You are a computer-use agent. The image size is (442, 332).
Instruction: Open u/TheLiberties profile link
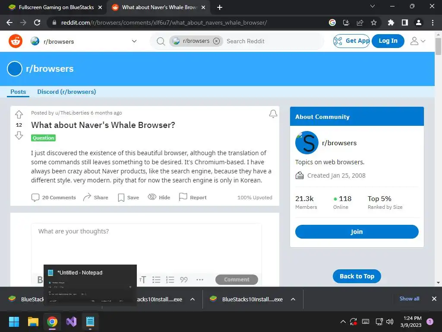pyautogui.click(x=72, y=113)
